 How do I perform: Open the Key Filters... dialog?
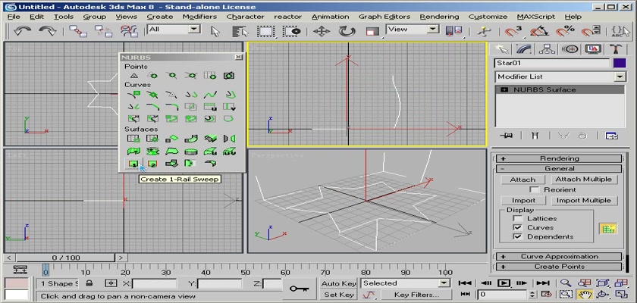[x=416, y=295]
